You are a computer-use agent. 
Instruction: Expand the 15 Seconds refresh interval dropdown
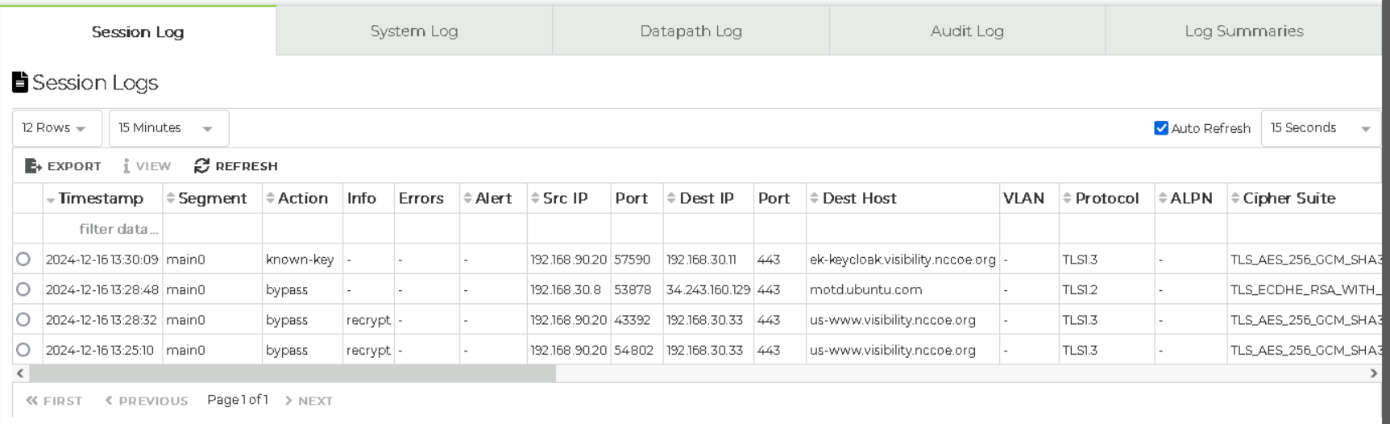(1319, 128)
